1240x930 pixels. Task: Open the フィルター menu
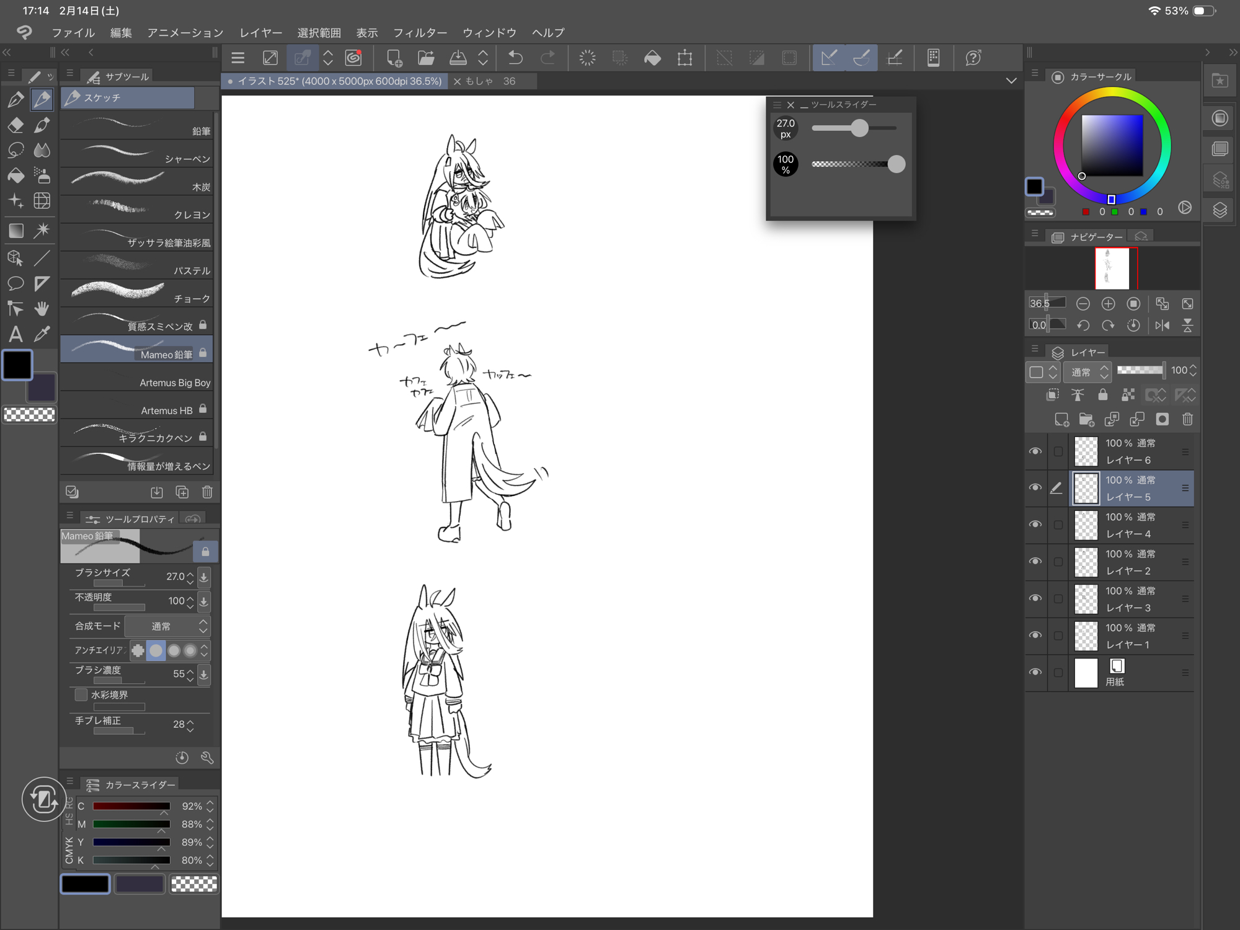point(420,33)
